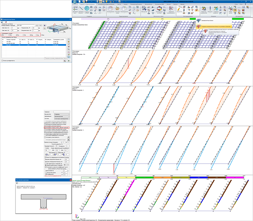This screenshot has width=253, height=221.
Task: Click 'Показать мозаику эквивалентных балок' icon
Action: tap(69, 57)
